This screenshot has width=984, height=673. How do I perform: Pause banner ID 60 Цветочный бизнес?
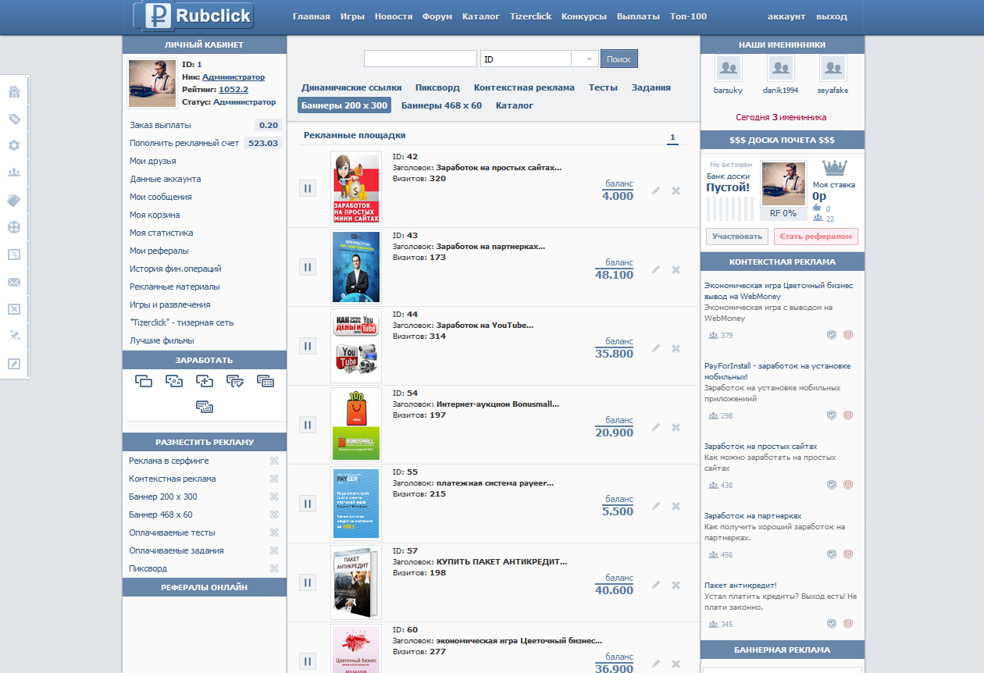[x=308, y=661]
